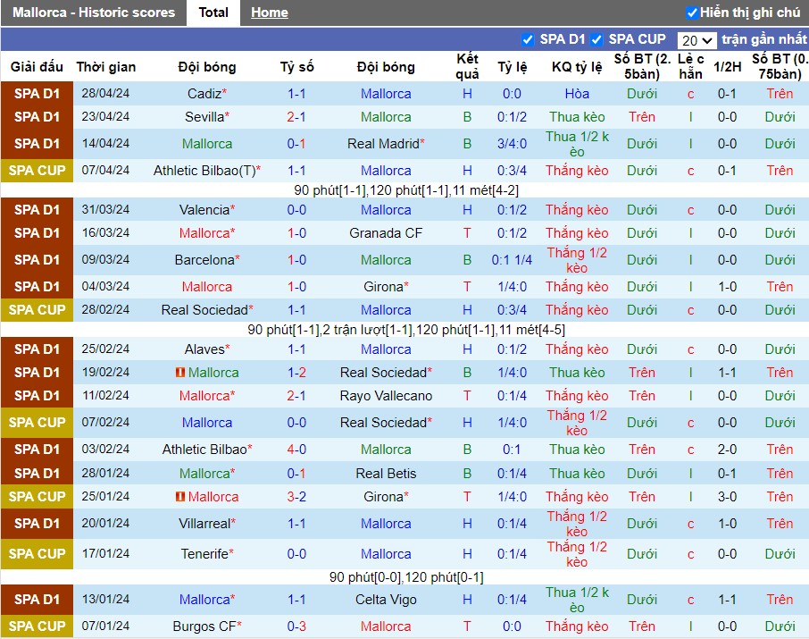The width and height of the screenshot is (809, 639).
Task: Open Mallorca link on Cadiz row
Action: coord(386,94)
